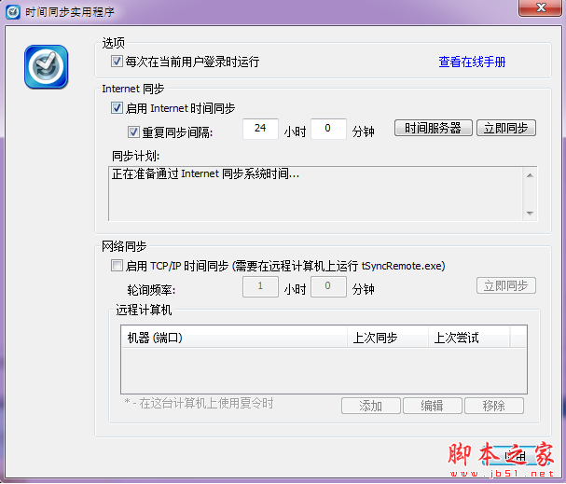Click the scroll down arrow in 同步计划 box
The image size is (566, 484).
pos(530,213)
